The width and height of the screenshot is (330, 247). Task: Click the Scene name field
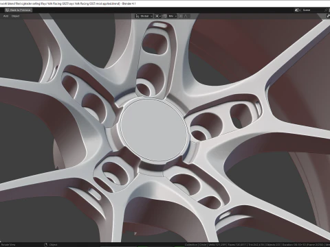pyautogui.click(x=312, y=10)
